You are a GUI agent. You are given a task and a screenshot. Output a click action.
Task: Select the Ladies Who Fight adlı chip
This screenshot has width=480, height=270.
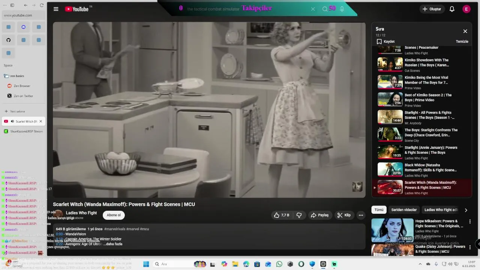pos(441,210)
